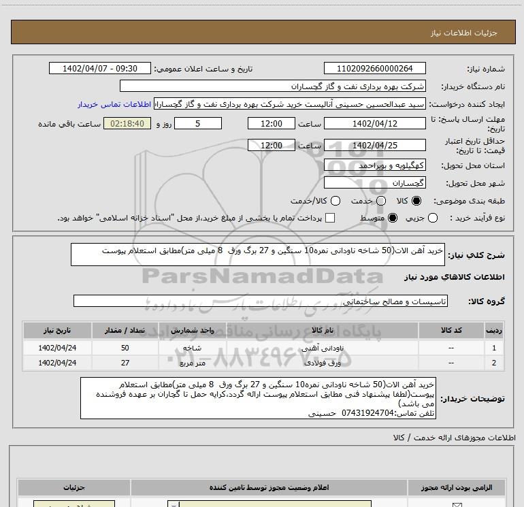
Task: Click buyer organization name field
Action: click(x=273, y=86)
